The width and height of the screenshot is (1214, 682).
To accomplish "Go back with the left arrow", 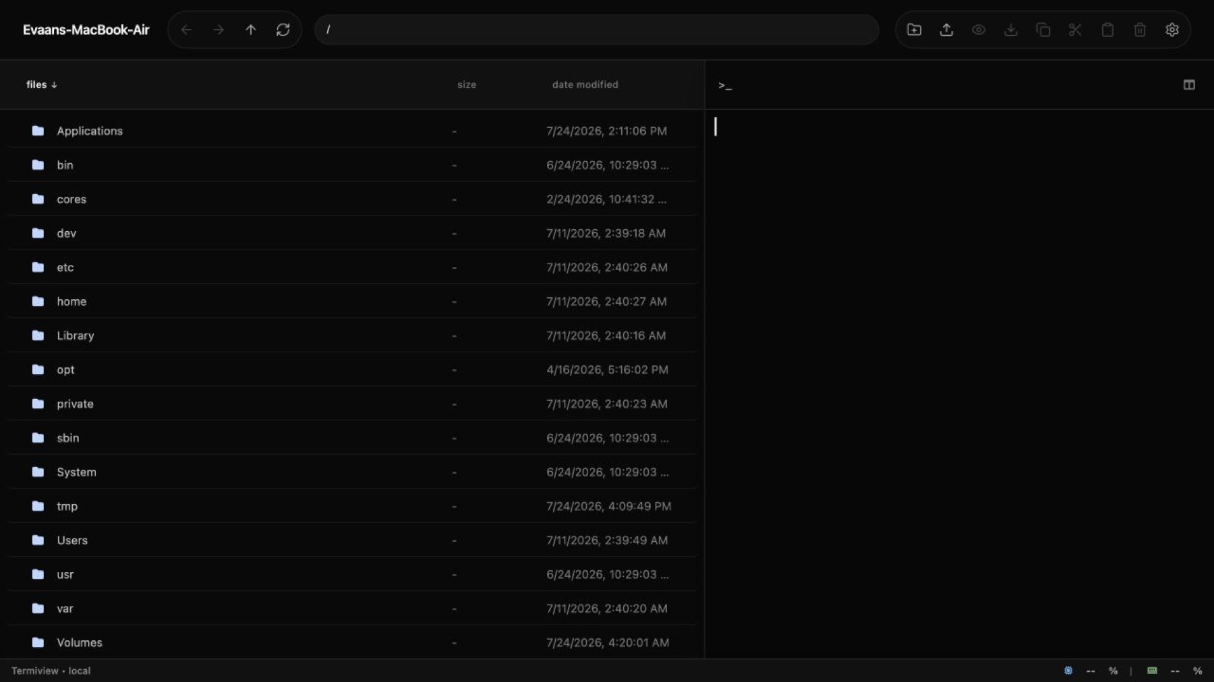I will click(x=186, y=30).
